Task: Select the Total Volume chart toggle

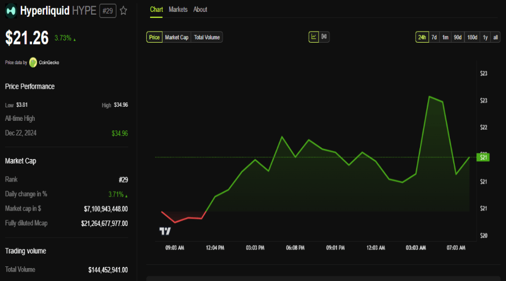Action: point(207,37)
